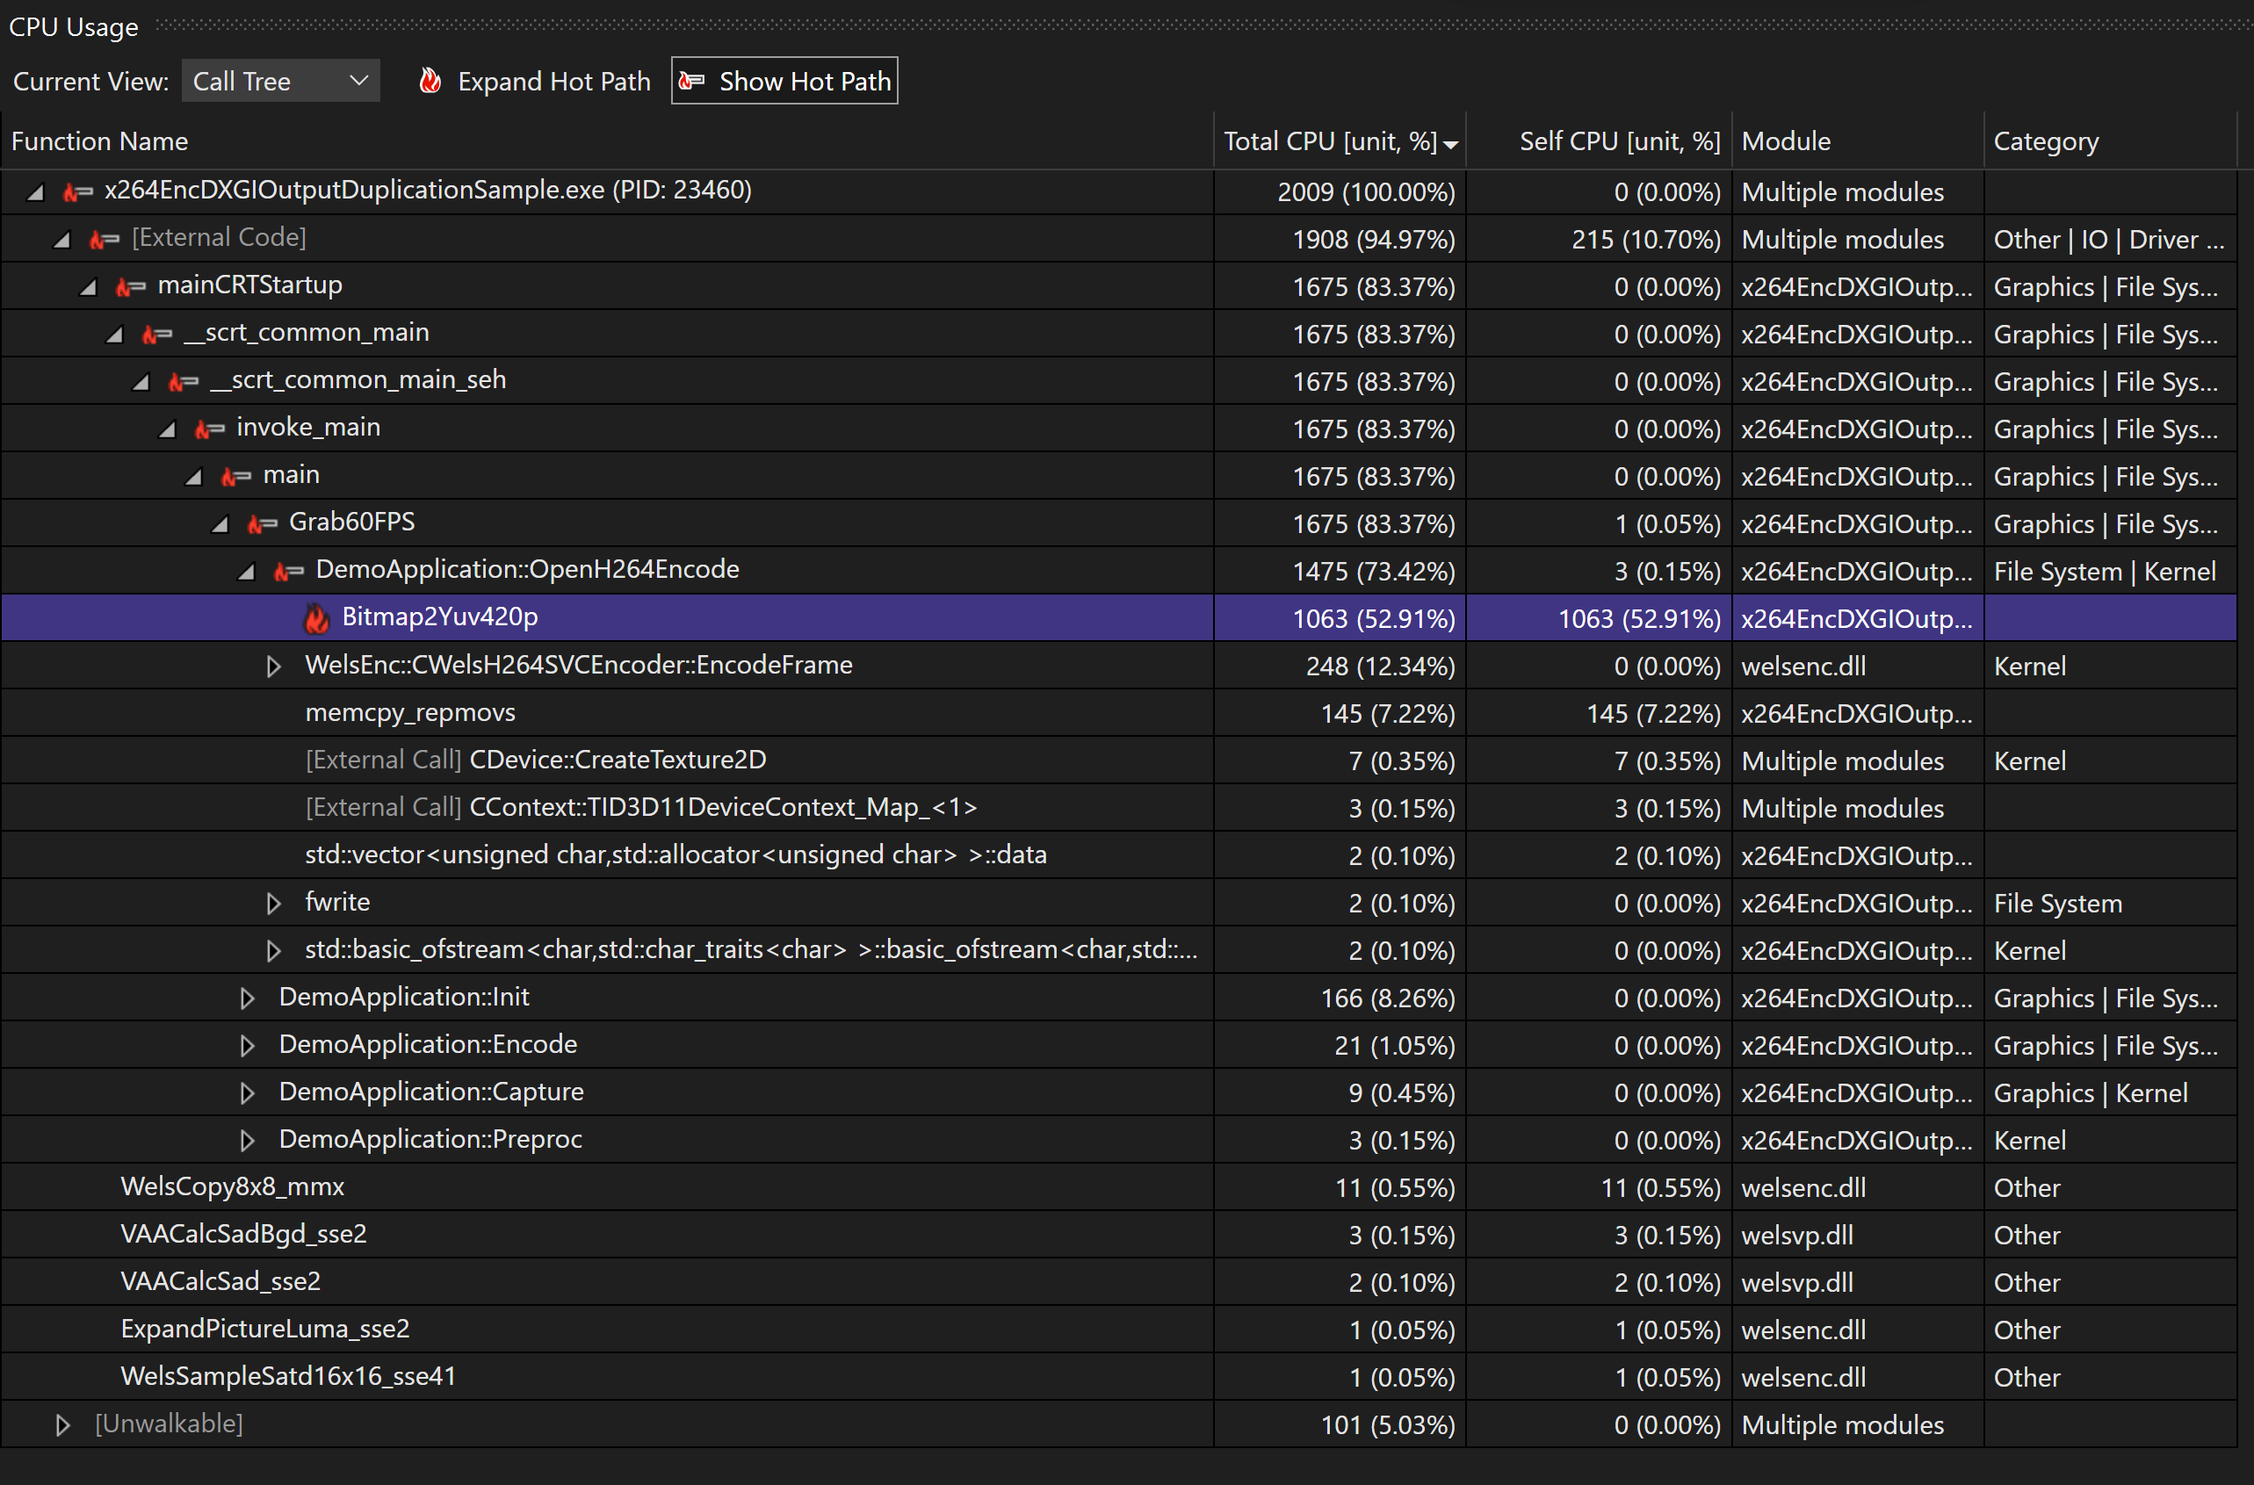Viewport: 2254px width, 1485px height.
Task: Open the Current View dropdown showing Call Tree
Action: click(280, 81)
